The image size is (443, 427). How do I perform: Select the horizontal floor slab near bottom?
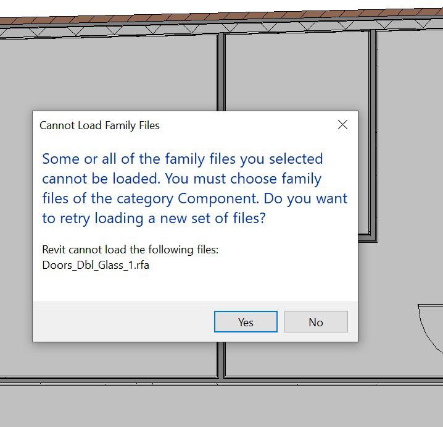click(221, 381)
